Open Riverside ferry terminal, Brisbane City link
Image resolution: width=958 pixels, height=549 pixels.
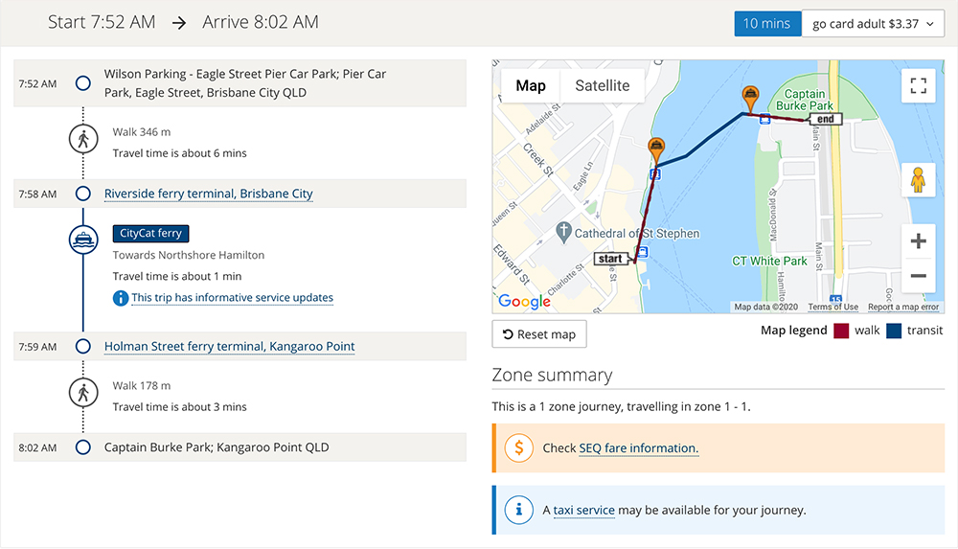click(x=208, y=194)
